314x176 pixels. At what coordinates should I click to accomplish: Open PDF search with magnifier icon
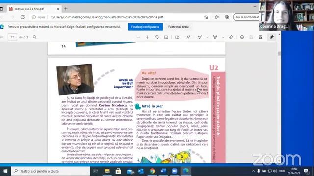click(35, 37)
